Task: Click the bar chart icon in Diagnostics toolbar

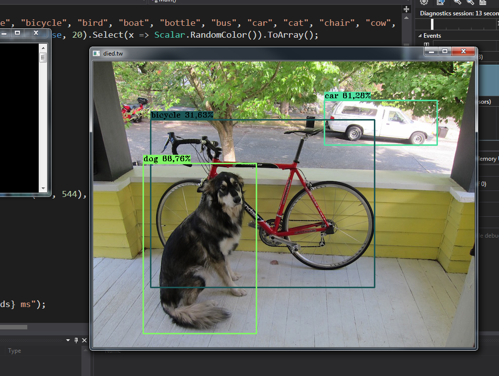Action: tap(483, 2)
